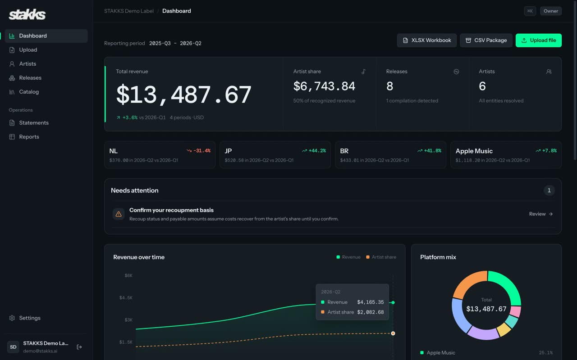Click the music note icon in Artist share
The image size is (577, 360).
click(x=363, y=72)
